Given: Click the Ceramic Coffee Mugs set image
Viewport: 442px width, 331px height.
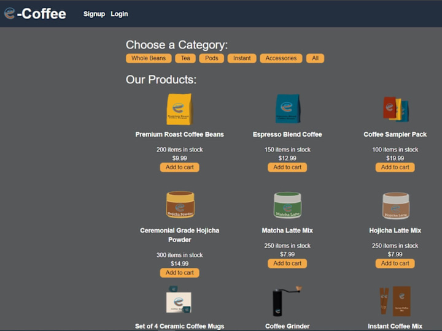Looking at the screenshot, I should point(179,300).
